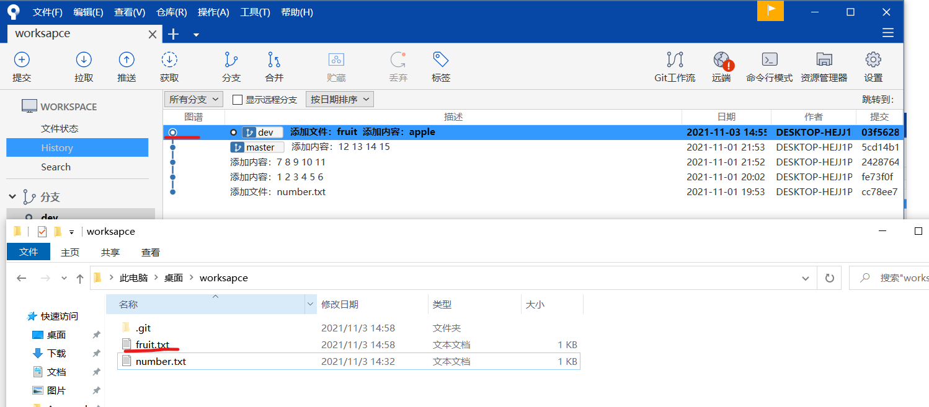Open the tab list dropdown arrow
Image resolution: width=929 pixels, height=407 pixels.
coord(196,35)
